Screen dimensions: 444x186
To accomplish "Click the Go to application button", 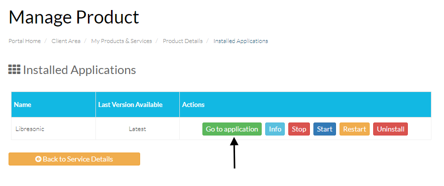I will click(x=232, y=129).
